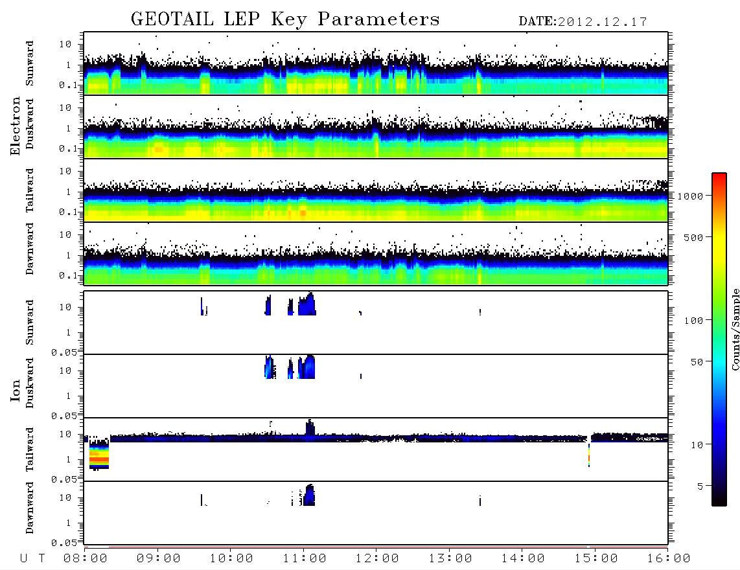
Task: Click the vertical 'Electron' group label
Action: [15, 126]
